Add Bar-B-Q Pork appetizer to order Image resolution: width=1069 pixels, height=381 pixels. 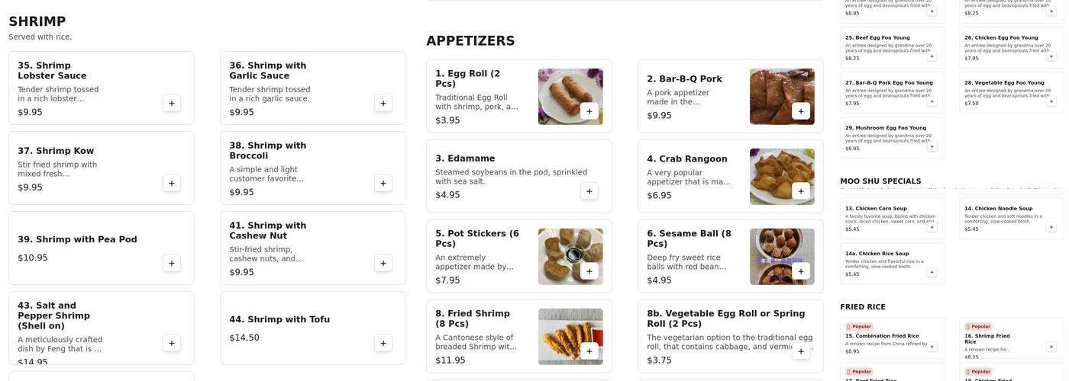pos(800,111)
